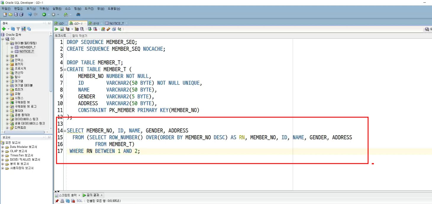
Task: Open the 도움말(H) menu
Action: point(114,9)
